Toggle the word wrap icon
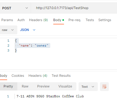This screenshot has width=117, height=105. pos(104,87)
